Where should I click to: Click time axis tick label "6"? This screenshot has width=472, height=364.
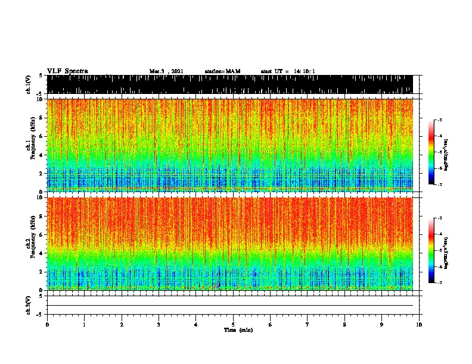point(271,324)
